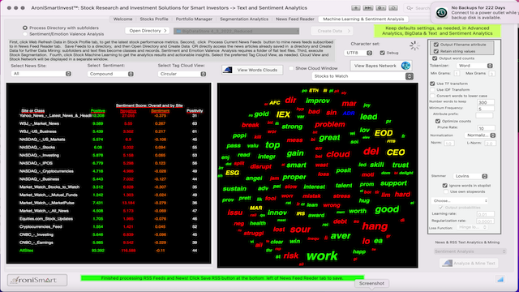519x292 pixels.
Task: Click the blue chart icon at bottom right
Action: click(500, 279)
